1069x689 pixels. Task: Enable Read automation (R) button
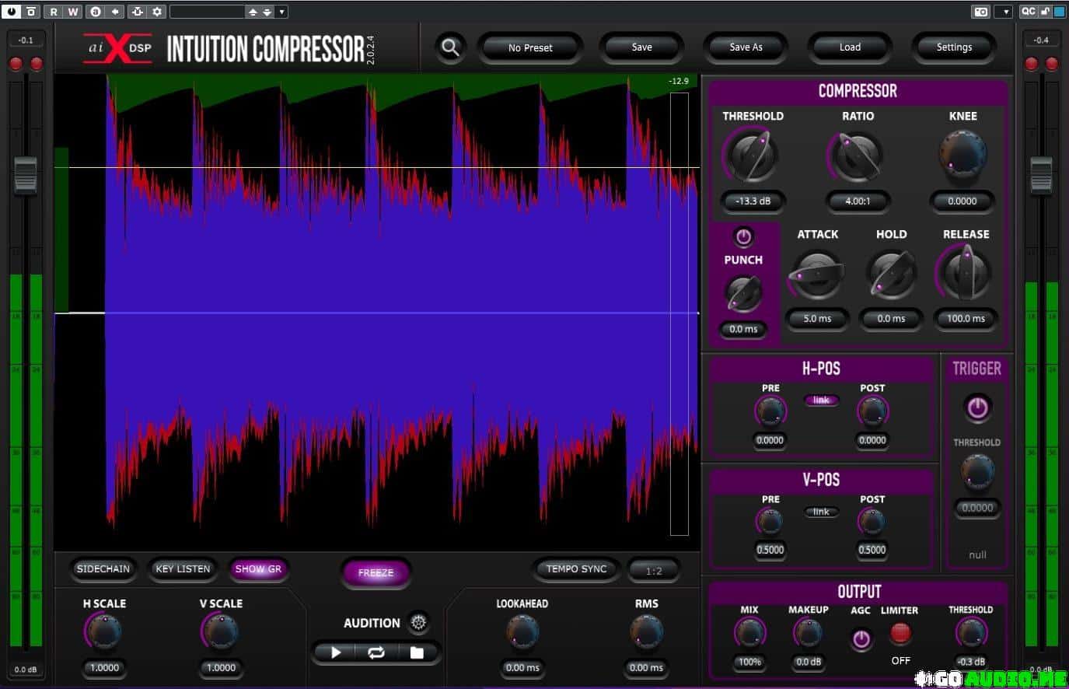pos(54,12)
